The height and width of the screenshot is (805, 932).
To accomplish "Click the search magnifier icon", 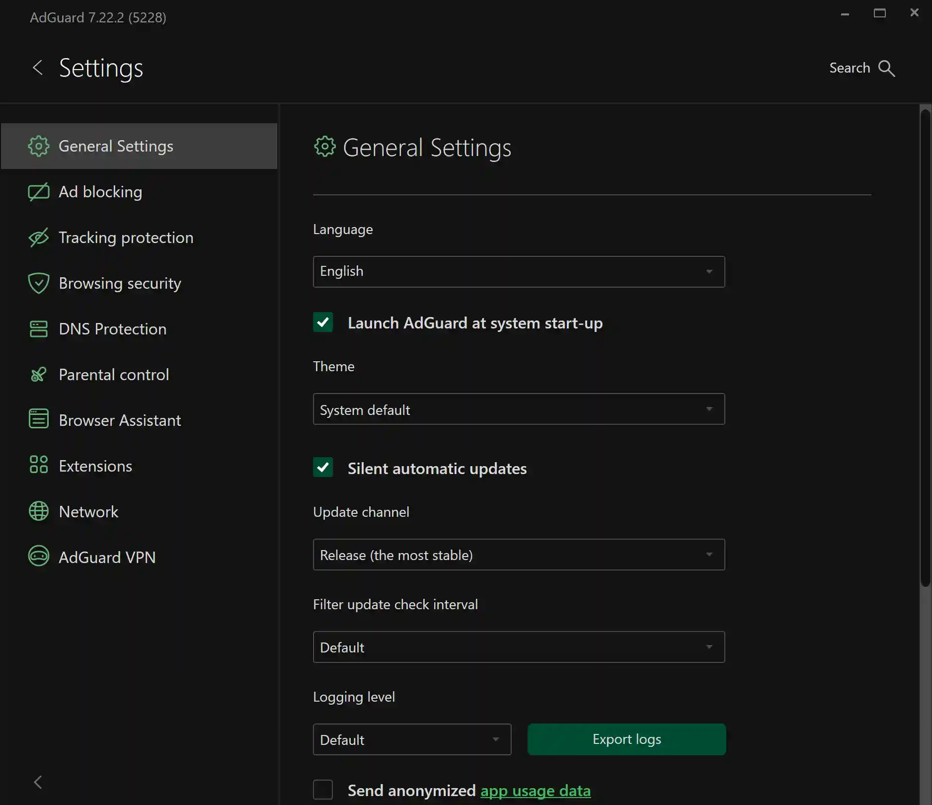I will coord(886,69).
